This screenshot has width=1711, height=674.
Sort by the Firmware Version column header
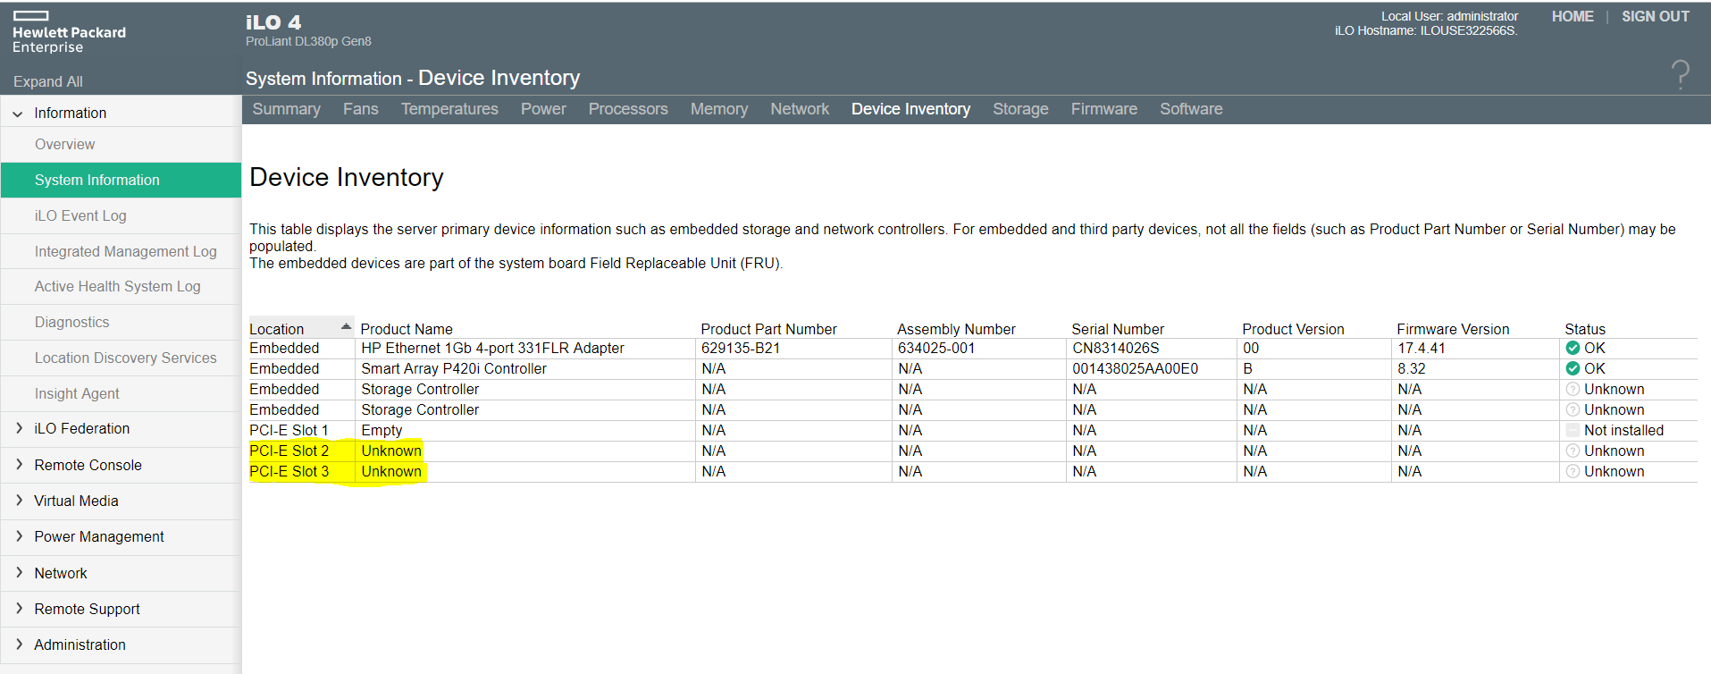click(x=1453, y=329)
